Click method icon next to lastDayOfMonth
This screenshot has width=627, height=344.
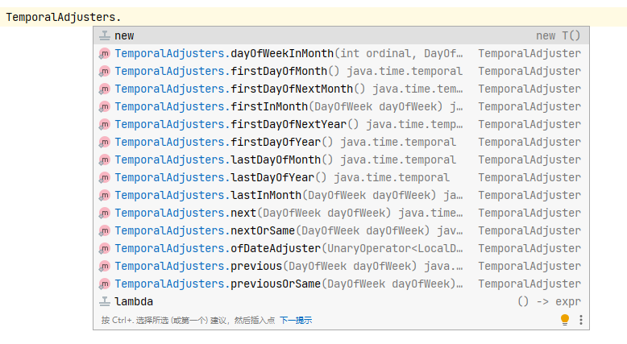[x=105, y=160]
